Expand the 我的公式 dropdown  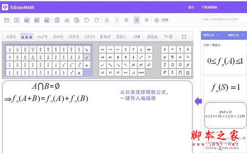click(x=236, y=35)
